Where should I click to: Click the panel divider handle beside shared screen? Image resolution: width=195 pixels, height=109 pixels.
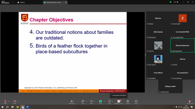coord(145,55)
